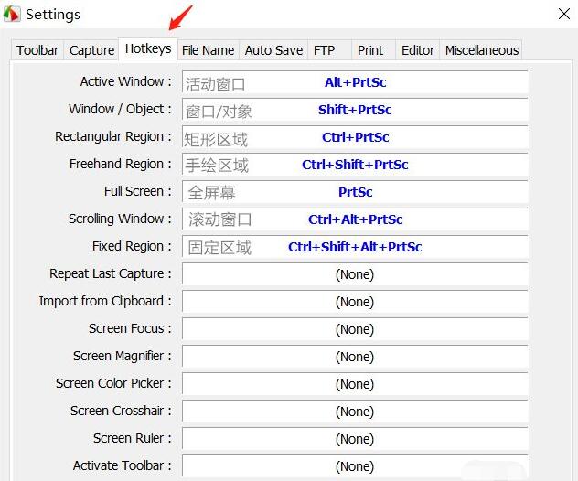Image resolution: width=578 pixels, height=481 pixels.
Task: Switch to the Print tab
Action: pyautogui.click(x=370, y=50)
